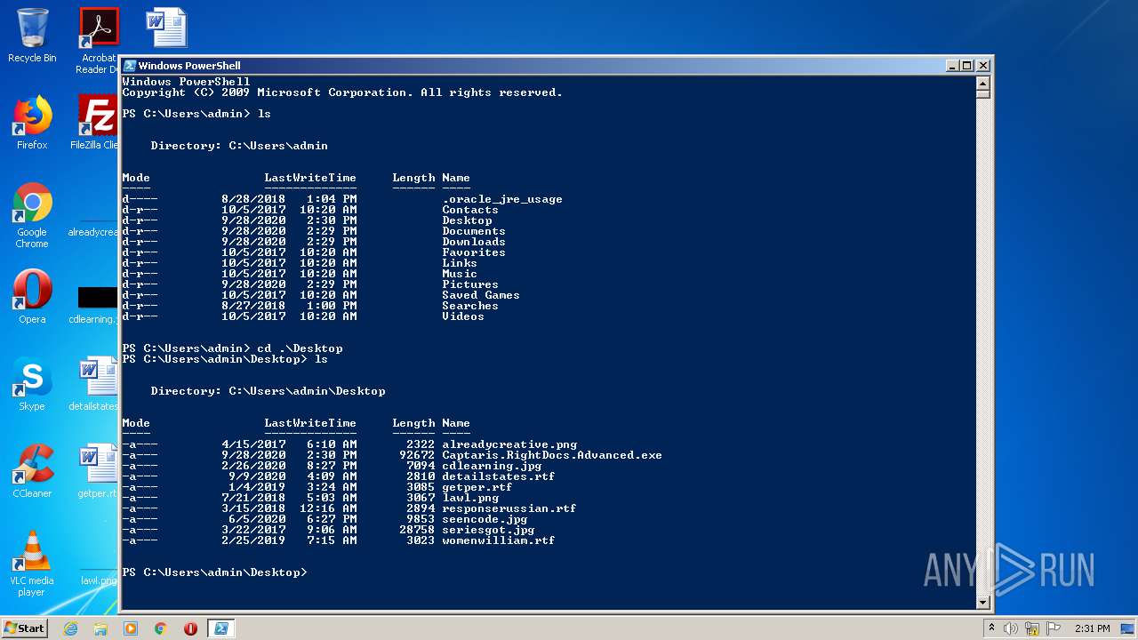Click the Links directory name
The width and height of the screenshot is (1138, 640).
point(460,263)
